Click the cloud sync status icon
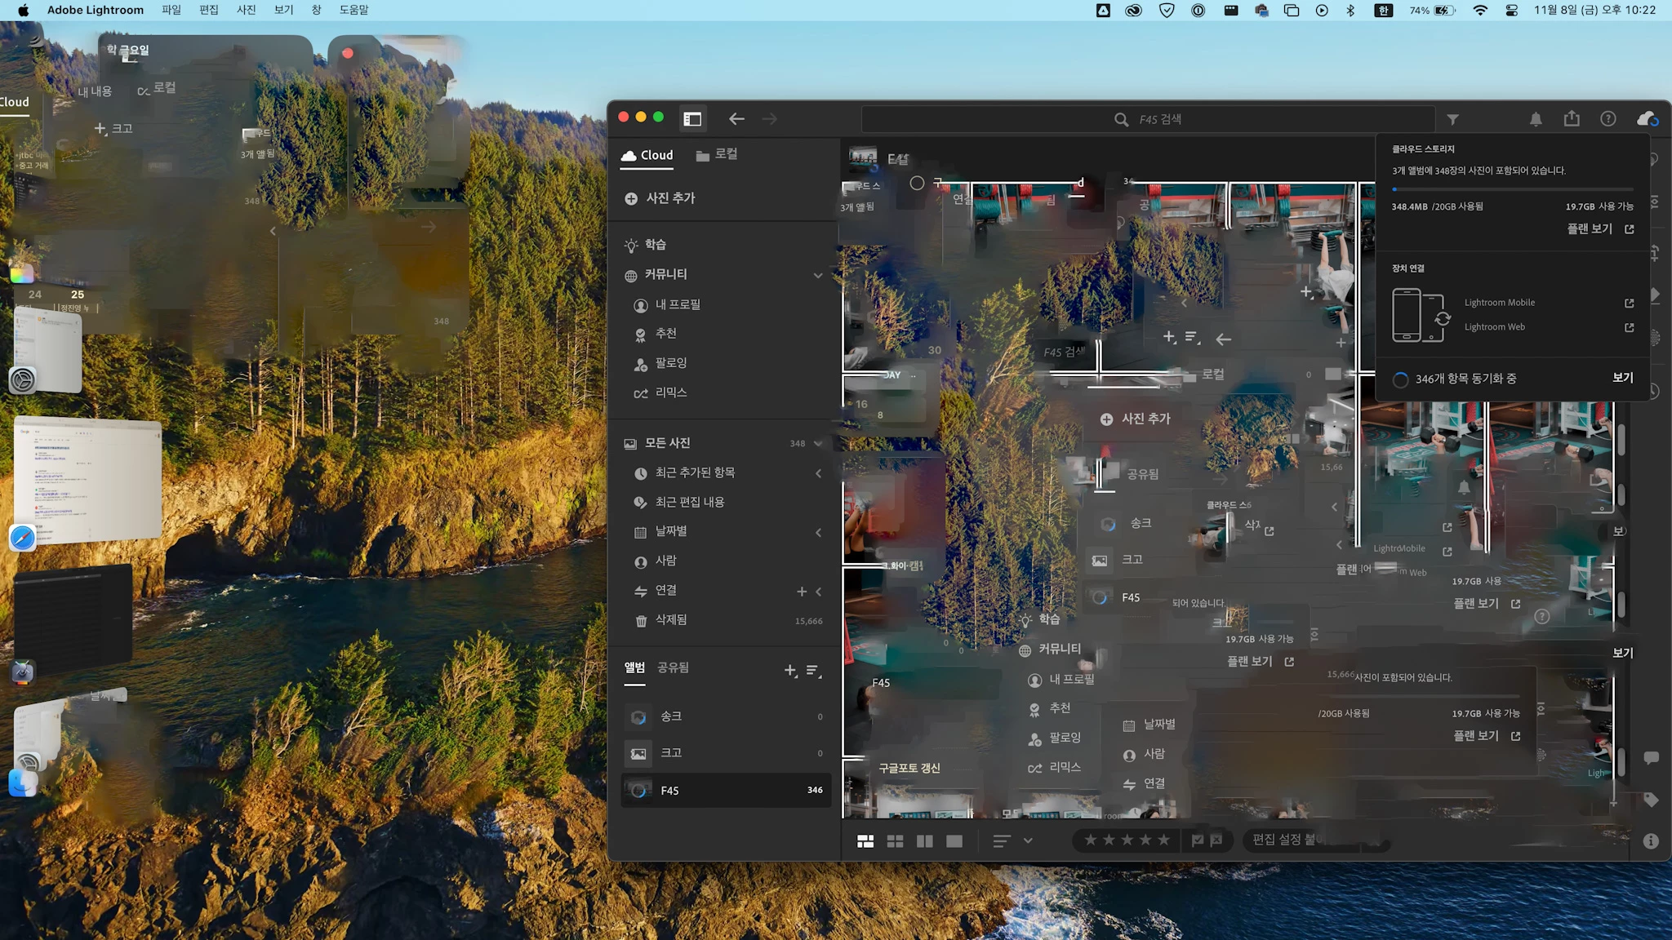This screenshot has height=940, width=1672. pos(1647,119)
